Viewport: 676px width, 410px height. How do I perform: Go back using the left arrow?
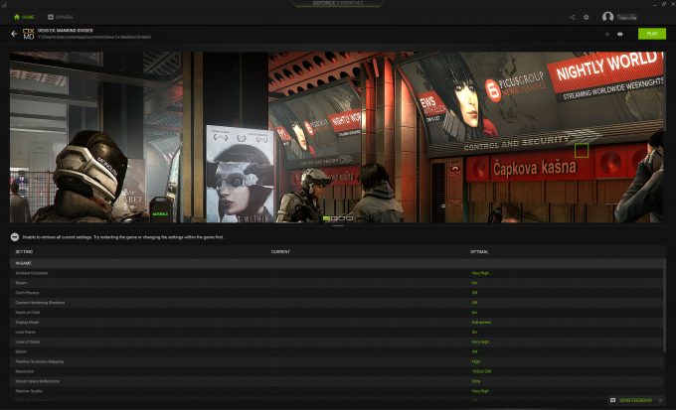click(14, 34)
